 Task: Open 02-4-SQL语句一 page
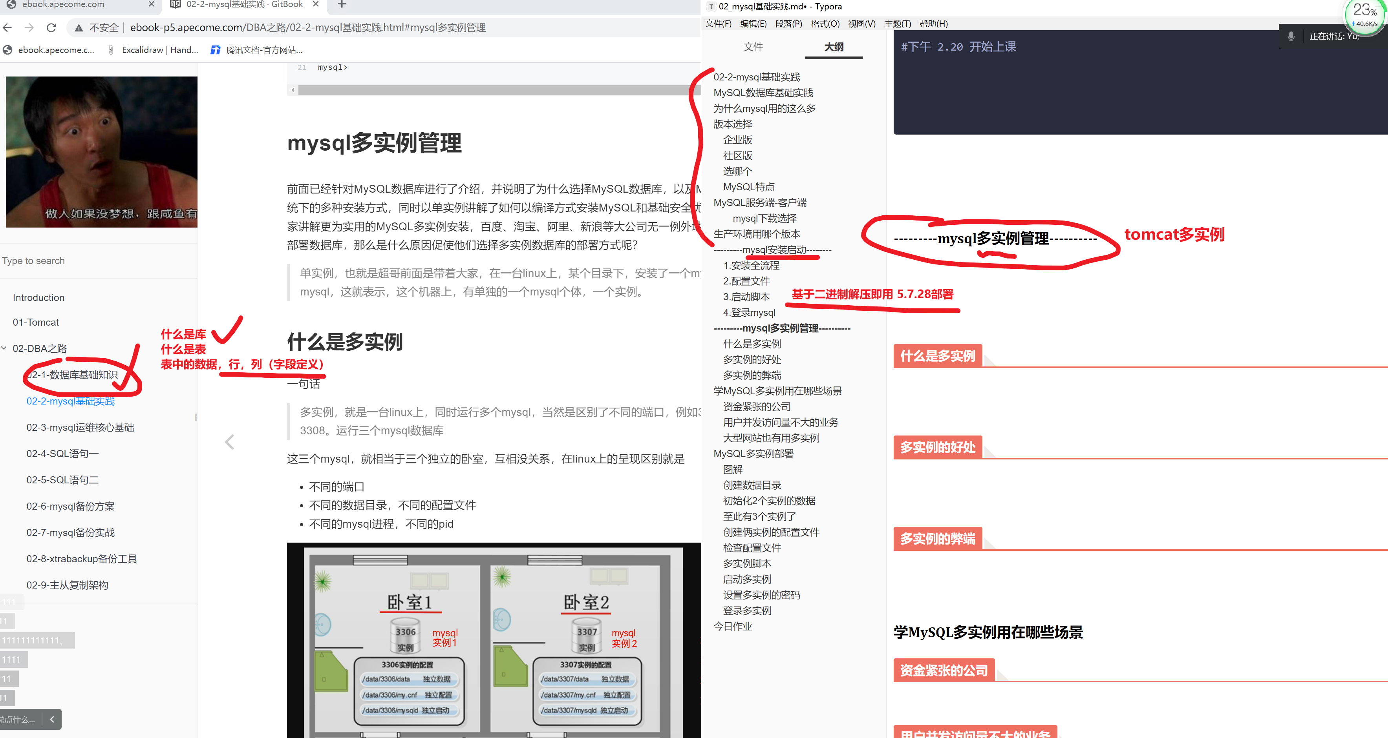62,454
